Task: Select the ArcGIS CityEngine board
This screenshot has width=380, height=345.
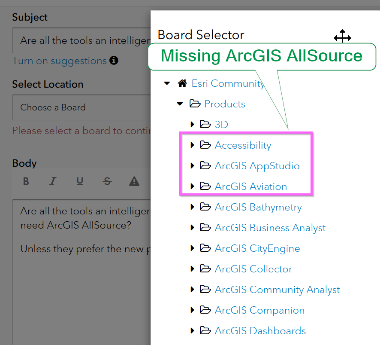Action: pyautogui.click(x=257, y=248)
